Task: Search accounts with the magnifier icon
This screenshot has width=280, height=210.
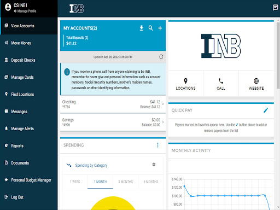Action: [x=150, y=28]
